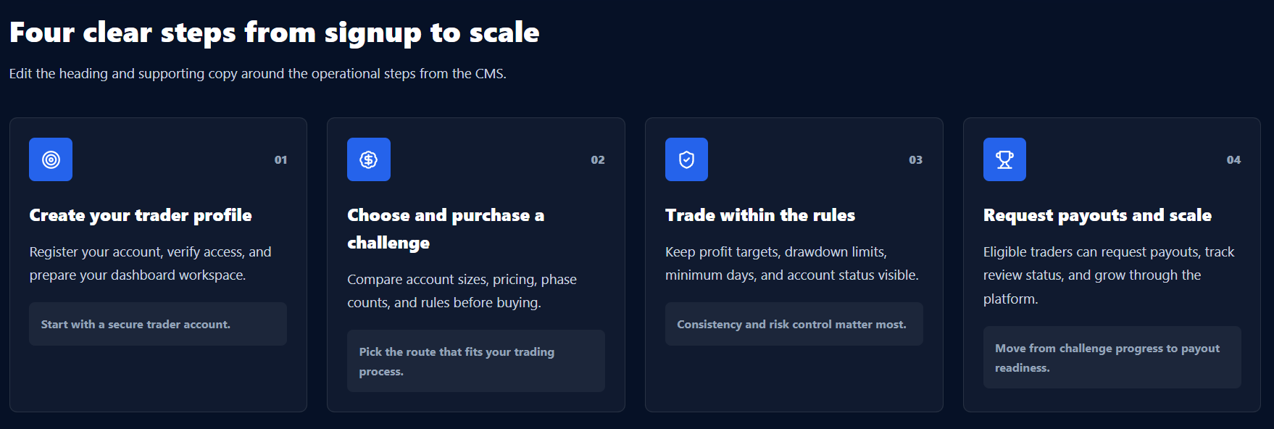This screenshot has height=429, width=1274.
Task: Open the 'Choose and purchase a challenge' heading
Action: [446, 229]
